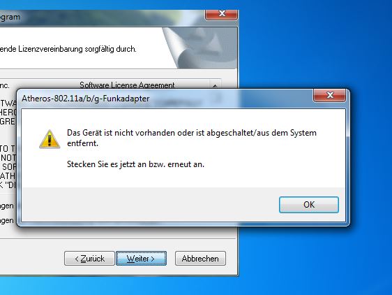The height and width of the screenshot is (295, 392).
Task: Click the Lizenzvereinbarung sorgfältig durch header text
Action: click(68, 49)
